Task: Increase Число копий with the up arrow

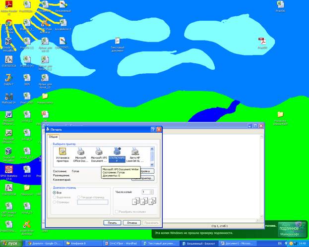Action: [151, 191]
